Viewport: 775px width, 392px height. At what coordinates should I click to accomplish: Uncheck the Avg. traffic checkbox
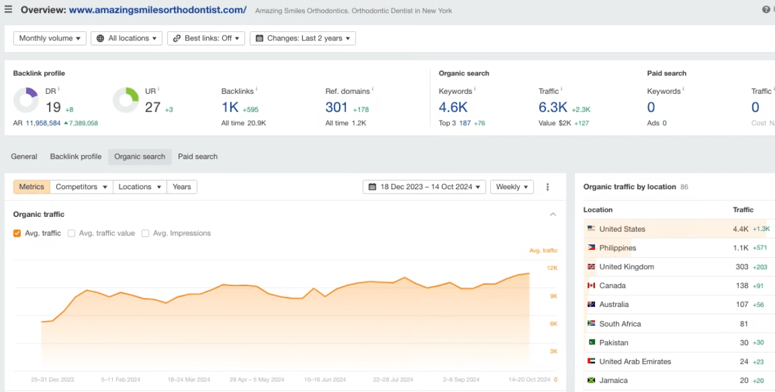[17, 233]
